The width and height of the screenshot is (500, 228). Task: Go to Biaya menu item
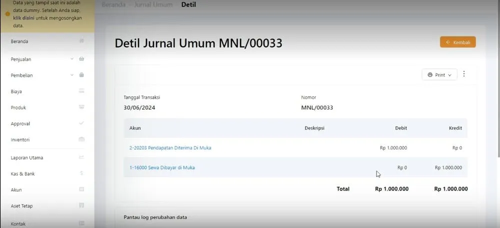click(16, 92)
